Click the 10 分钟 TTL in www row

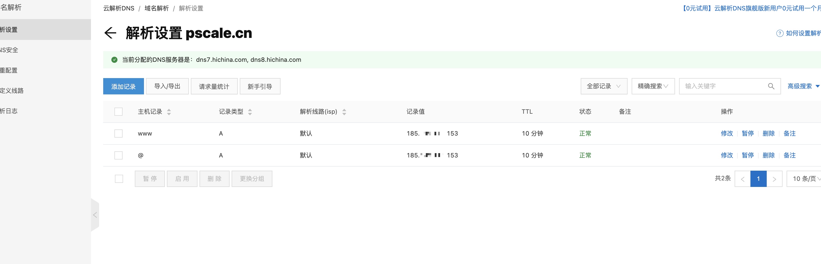click(532, 134)
